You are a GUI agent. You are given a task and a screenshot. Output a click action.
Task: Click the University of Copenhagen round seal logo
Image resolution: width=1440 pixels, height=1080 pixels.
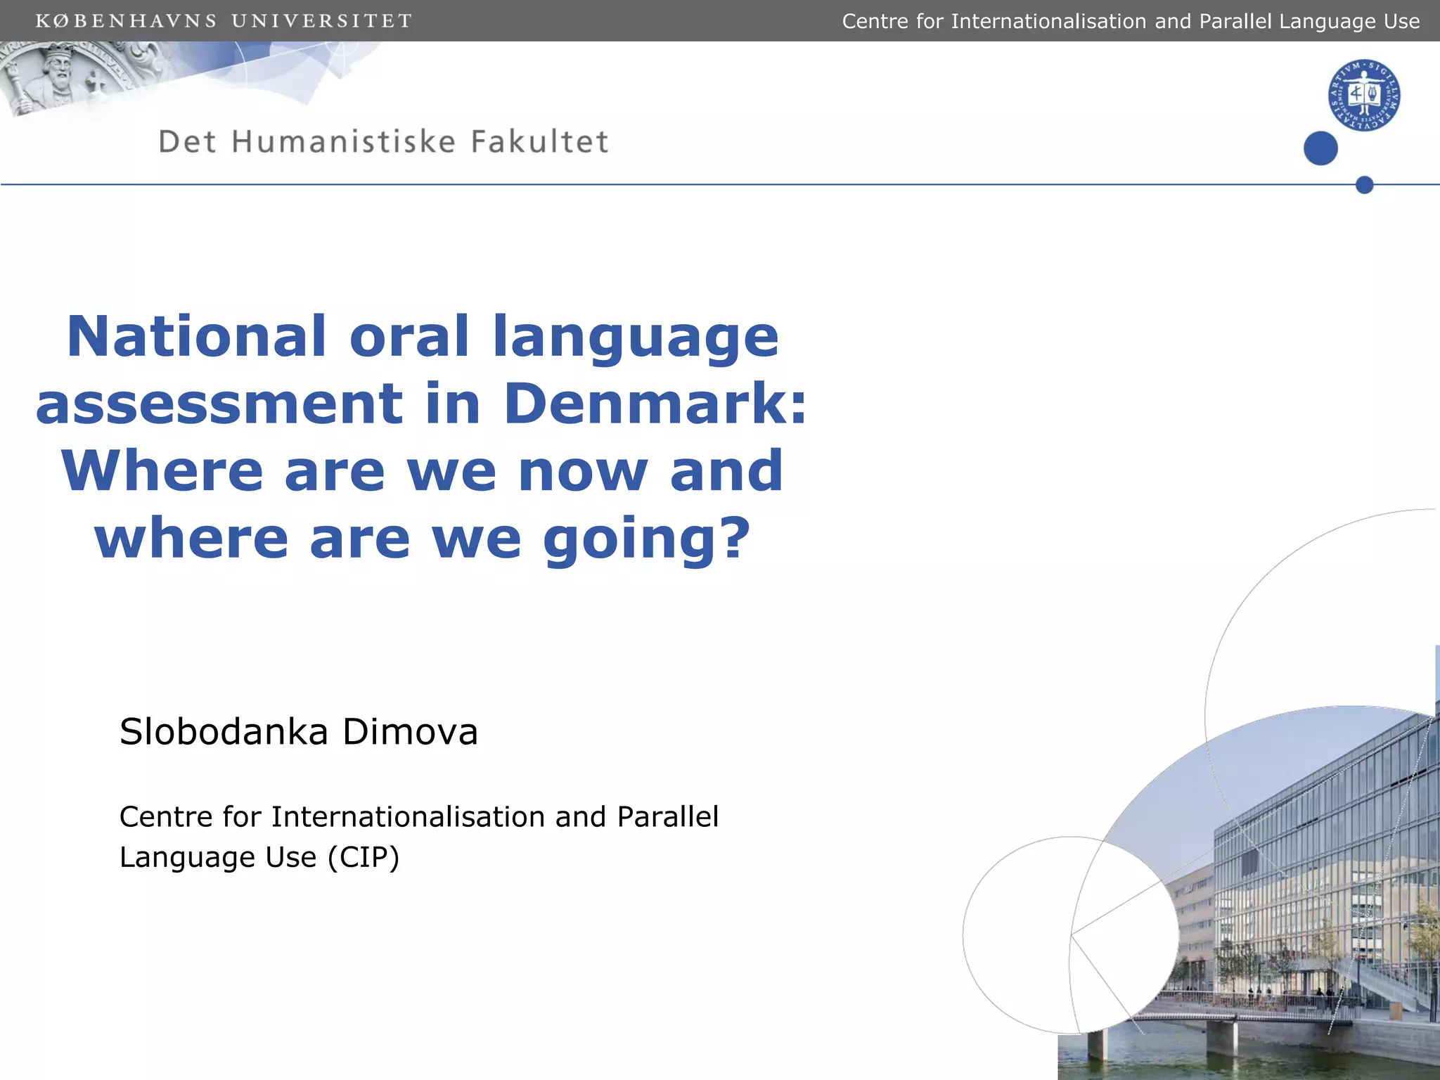coord(1363,95)
